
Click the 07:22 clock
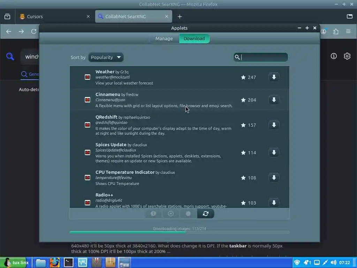344,262
